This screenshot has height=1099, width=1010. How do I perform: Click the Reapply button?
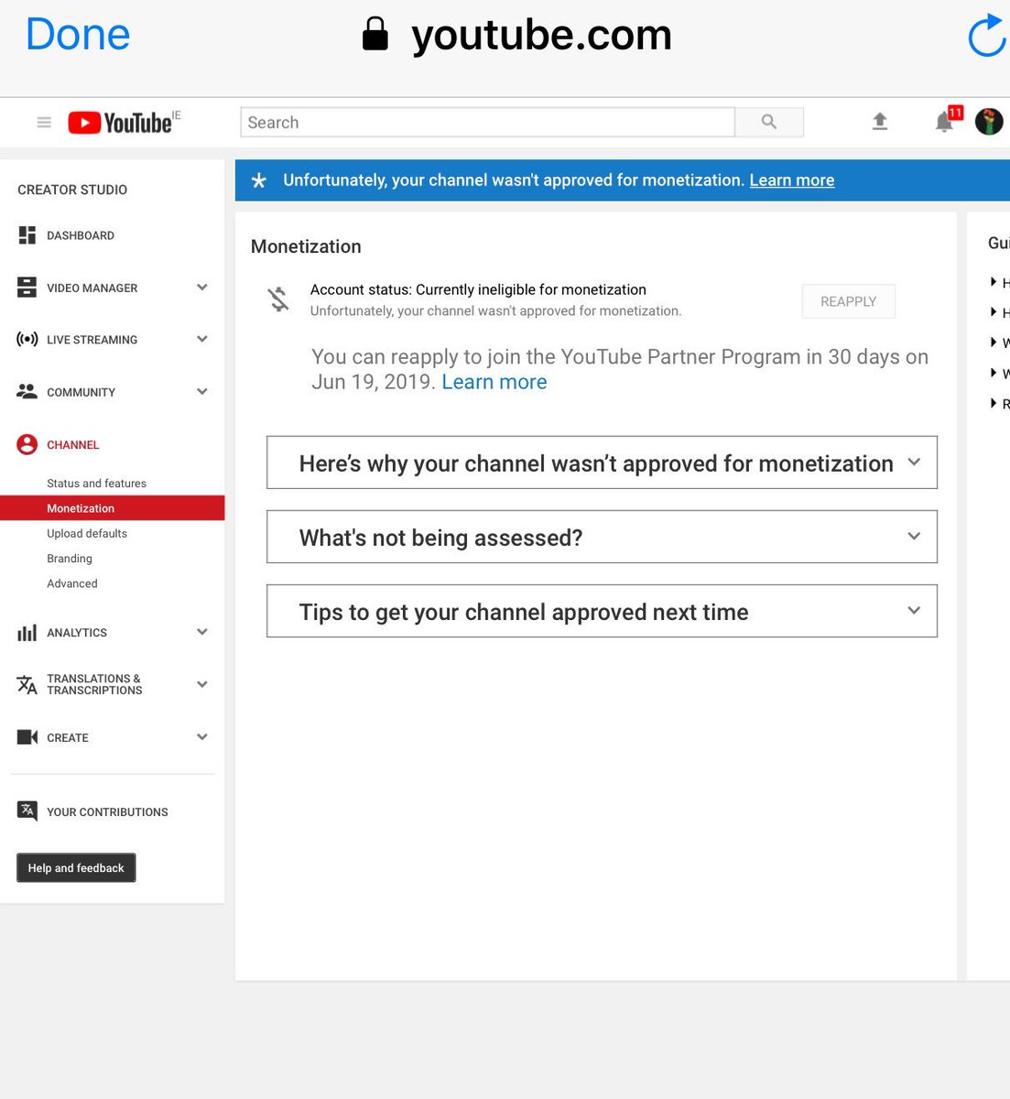(x=849, y=301)
